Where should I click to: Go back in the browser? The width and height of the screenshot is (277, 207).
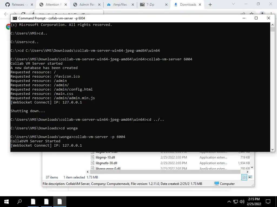(x=6, y=14)
